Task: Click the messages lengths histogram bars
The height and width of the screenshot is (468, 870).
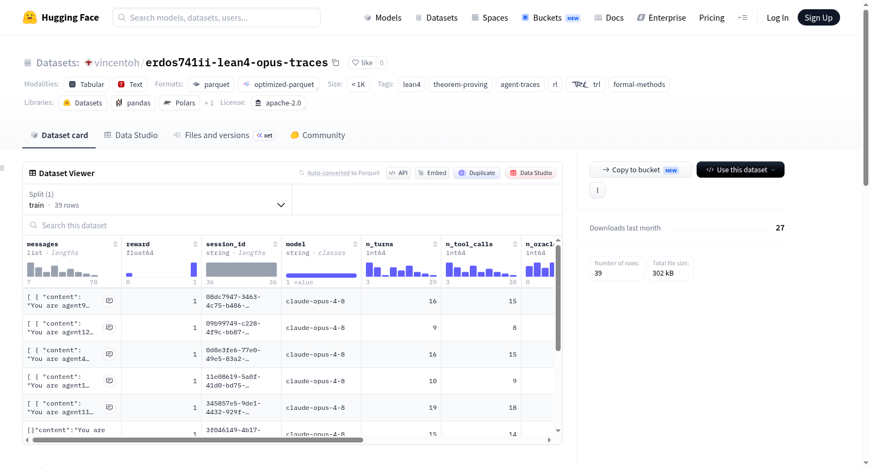Action: pos(63,270)
